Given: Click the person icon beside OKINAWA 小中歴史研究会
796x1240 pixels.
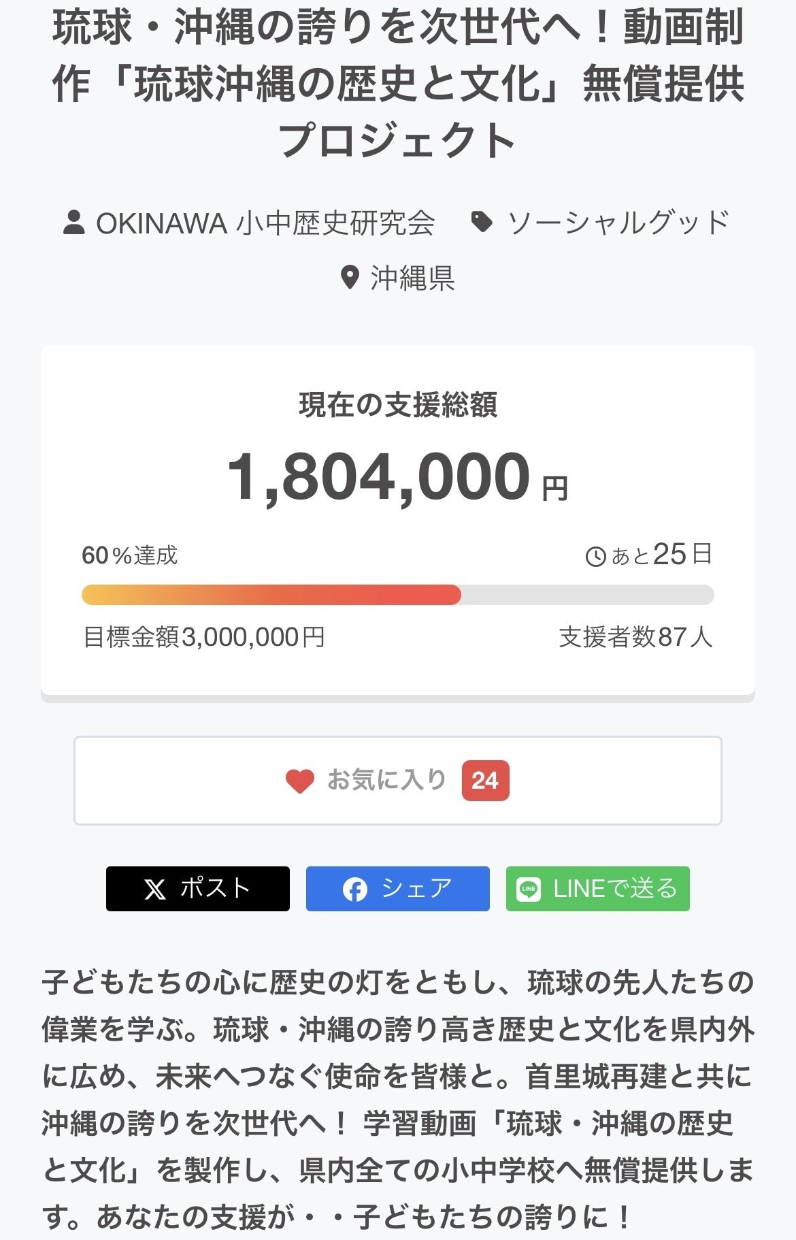Looking at the screenshot, I should (73, 223).
